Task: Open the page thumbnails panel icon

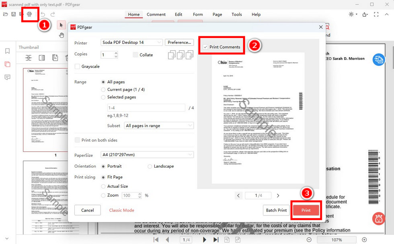Action: point(7,64)
